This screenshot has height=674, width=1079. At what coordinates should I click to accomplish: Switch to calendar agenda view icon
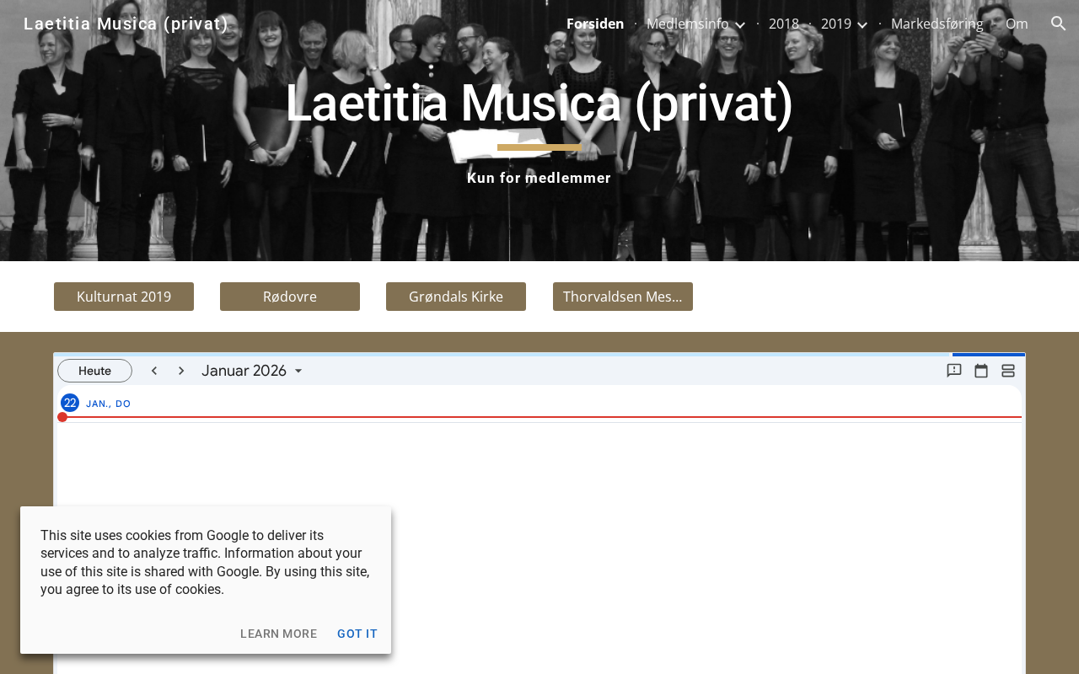coord(1008,371)
